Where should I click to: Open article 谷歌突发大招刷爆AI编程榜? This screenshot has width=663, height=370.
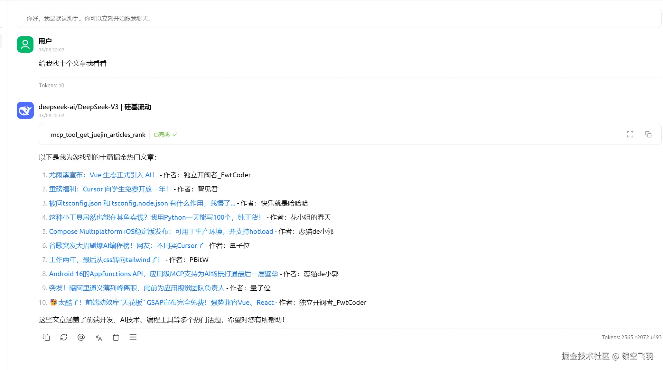(126, 246)
